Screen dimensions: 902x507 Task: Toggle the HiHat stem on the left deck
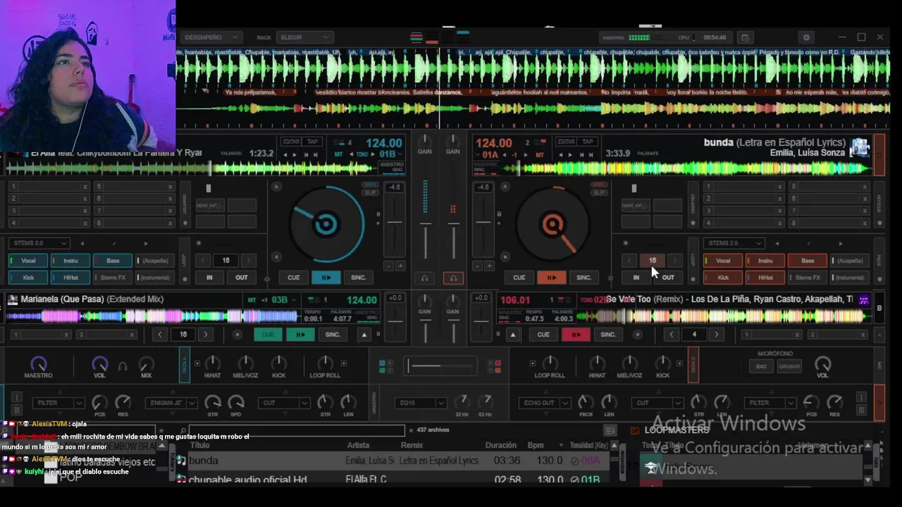[x=70, y=277]
